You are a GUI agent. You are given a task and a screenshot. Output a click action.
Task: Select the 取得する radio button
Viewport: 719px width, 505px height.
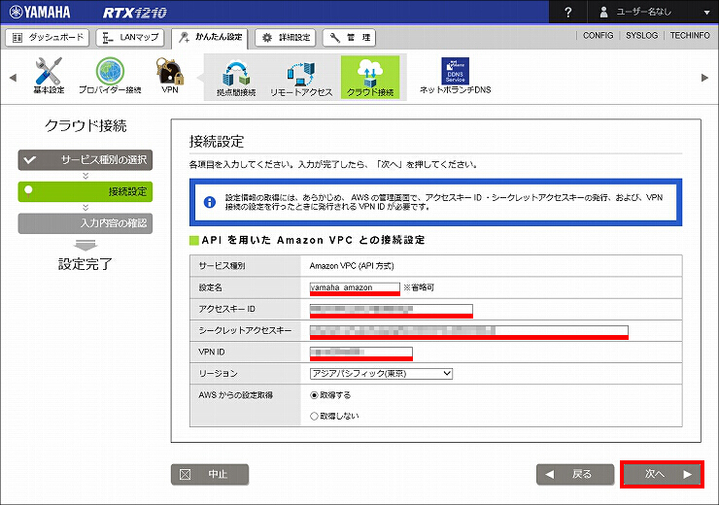(x=314, y=395)
